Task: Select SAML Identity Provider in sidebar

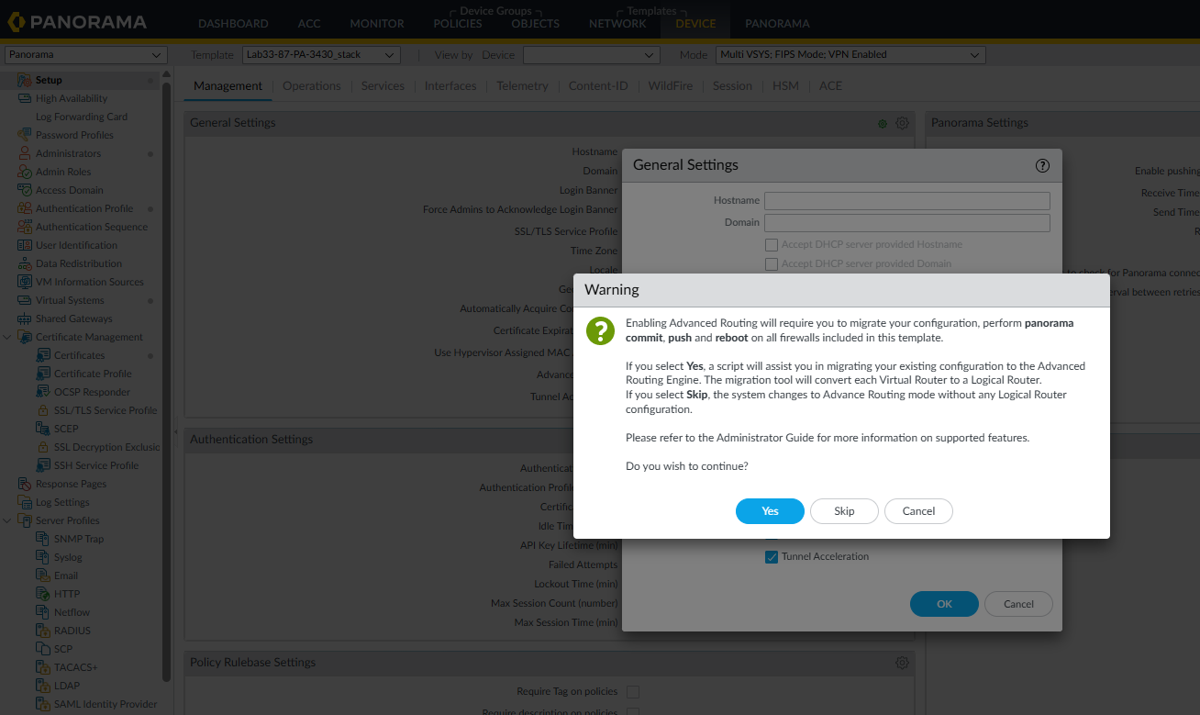Action: click(x=106, y=704)
